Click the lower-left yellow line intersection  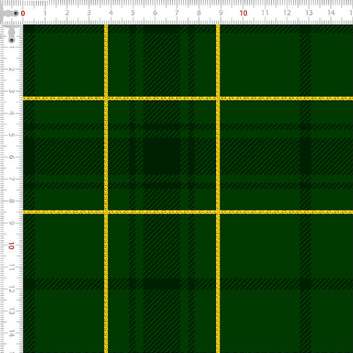point(106,212)
